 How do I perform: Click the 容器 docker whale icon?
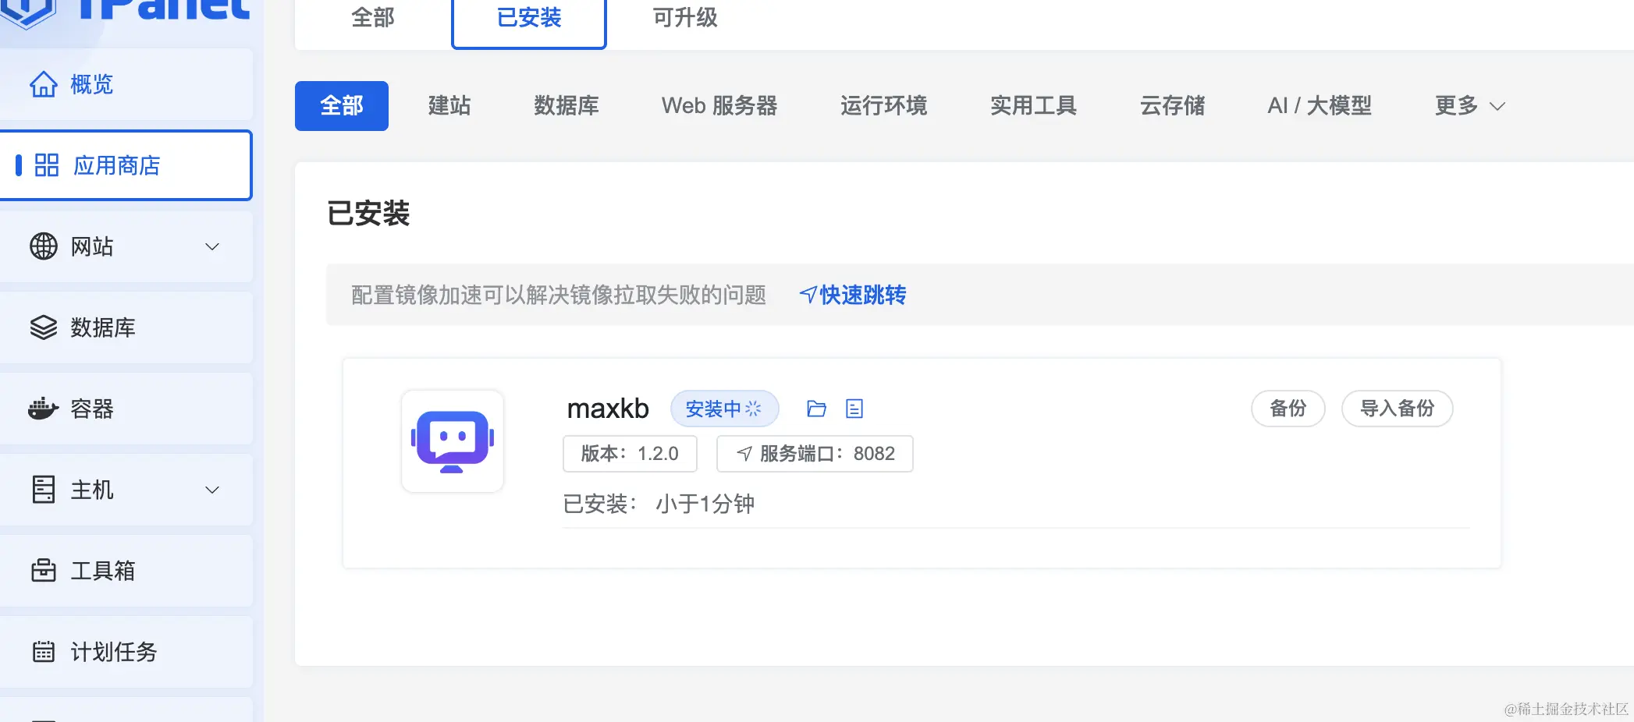click(44, 409)
